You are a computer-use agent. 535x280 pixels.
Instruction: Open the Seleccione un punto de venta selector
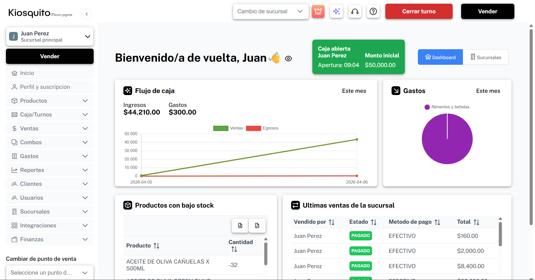pyautogui.click(x=50, y=272)
